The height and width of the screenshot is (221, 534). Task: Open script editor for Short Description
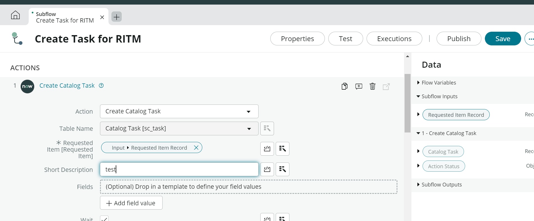[267, 169]
